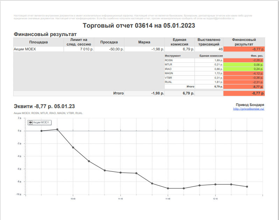Click the Акции MOEX row cell
Screen dimensions: 279x220
click(39, 49)
